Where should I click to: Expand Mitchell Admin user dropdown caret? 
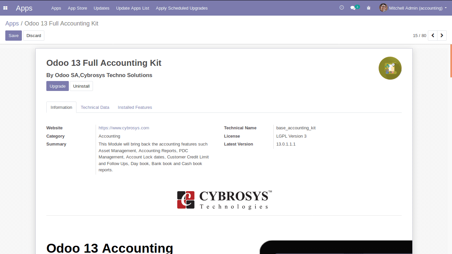446,8
